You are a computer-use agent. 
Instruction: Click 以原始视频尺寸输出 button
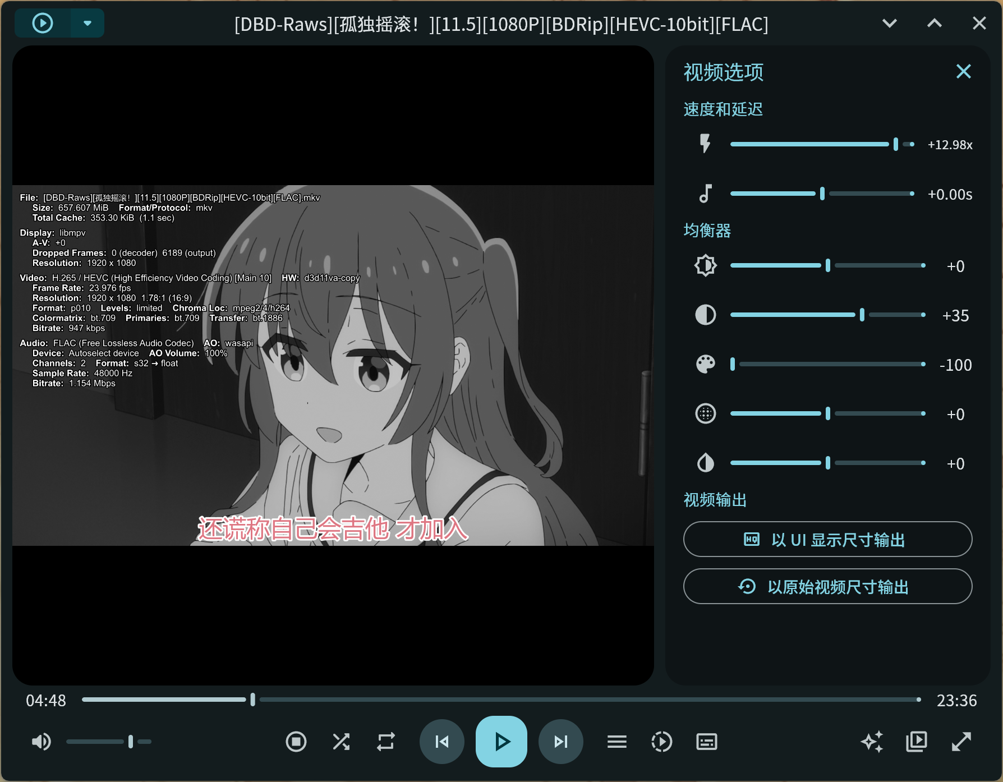click(827, 586)
